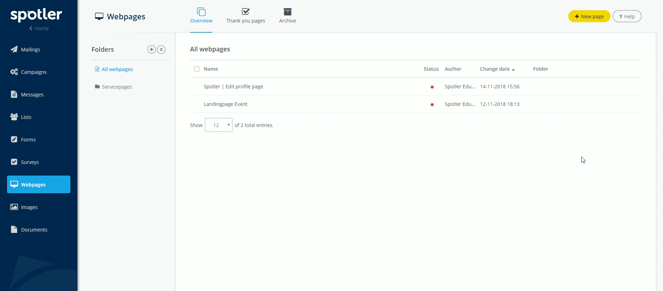Screen dimensions: 663x291
Task: Click the Surveys checkbox icon
Action: click(x=14, y=162)
